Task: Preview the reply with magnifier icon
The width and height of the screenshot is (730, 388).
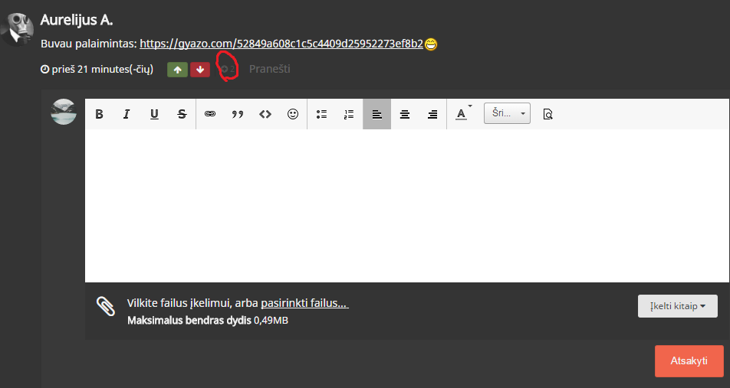Action: click(x=548, y=114)
